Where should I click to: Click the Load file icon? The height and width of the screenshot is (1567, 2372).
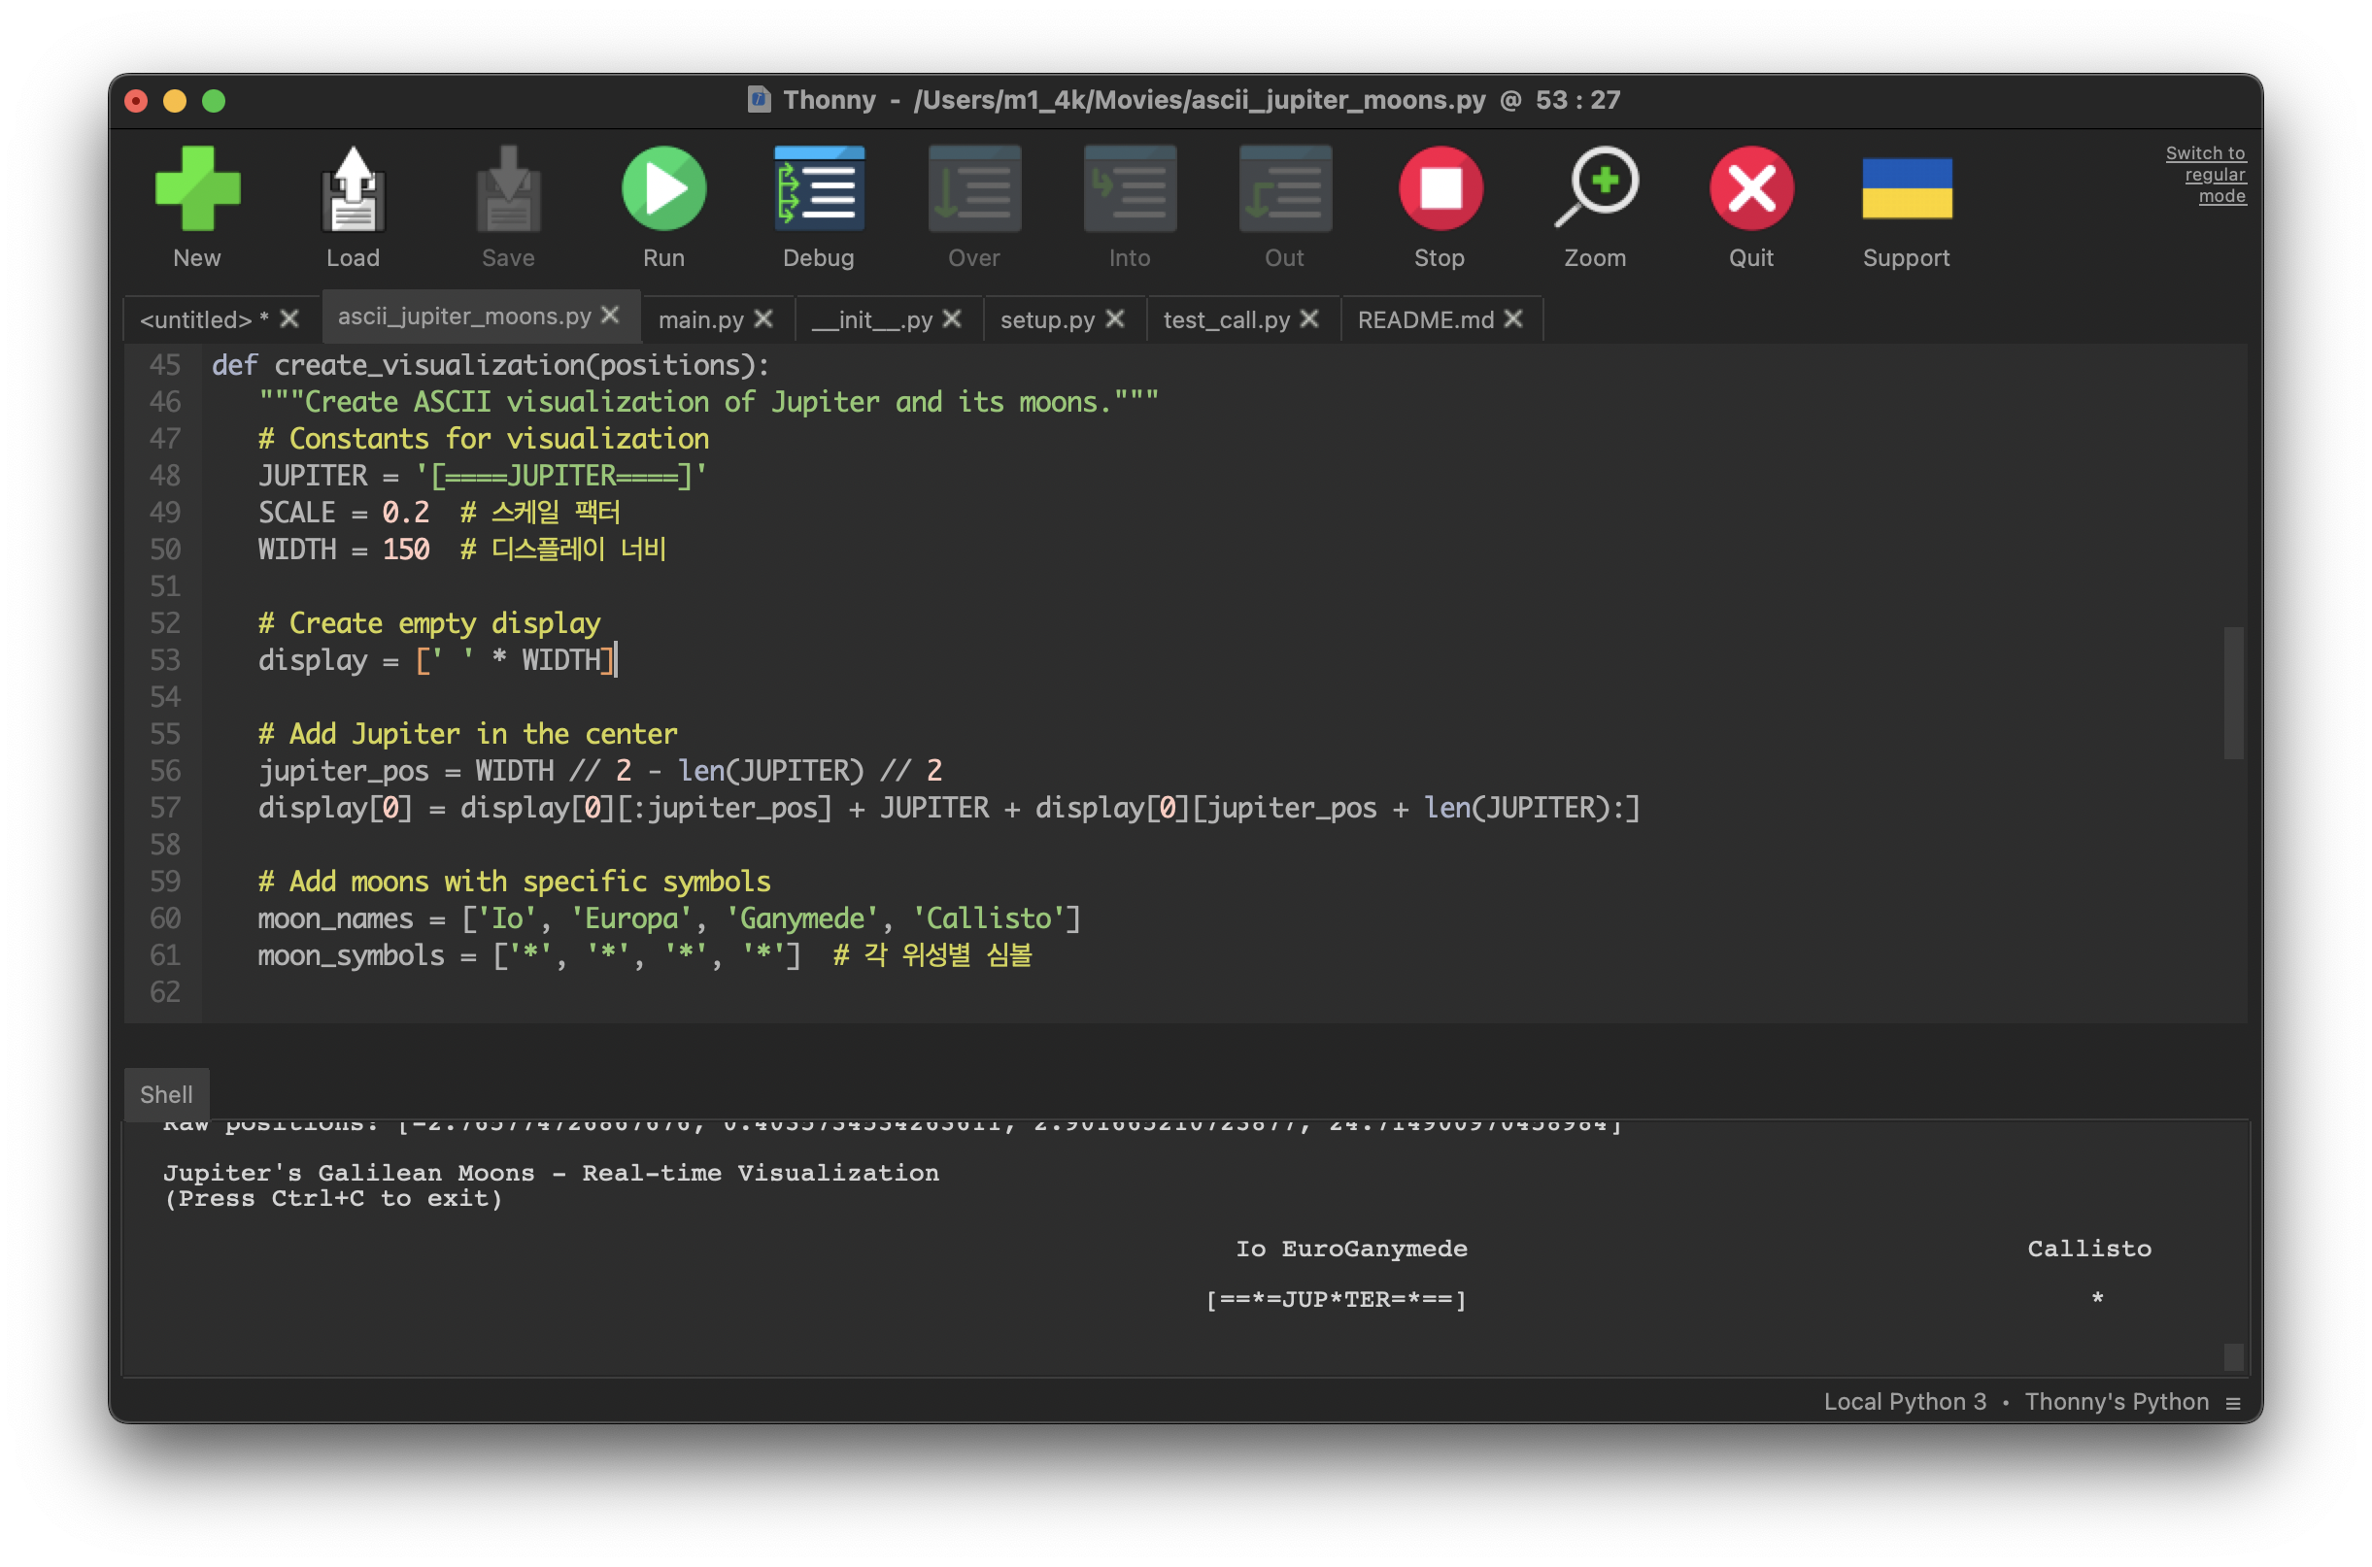coord(353,190)
